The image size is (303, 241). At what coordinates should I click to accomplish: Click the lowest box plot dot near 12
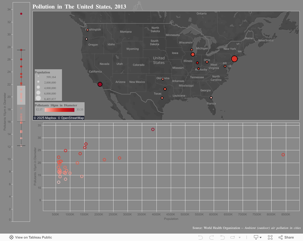pos(21,146)
